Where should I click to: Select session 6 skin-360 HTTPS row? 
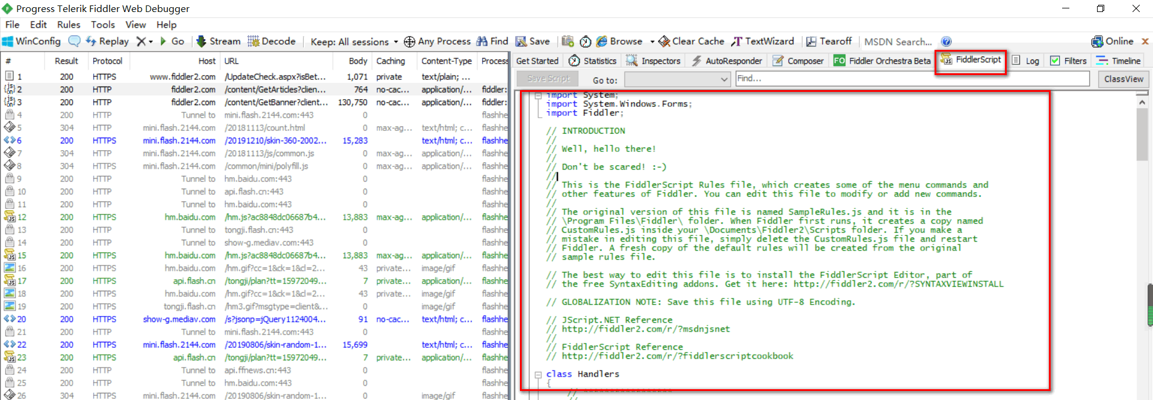tap(255, 140)
